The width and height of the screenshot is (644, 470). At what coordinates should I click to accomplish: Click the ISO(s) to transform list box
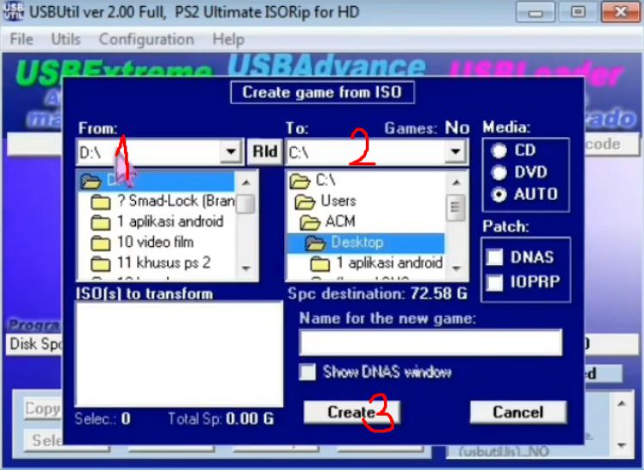click(179, 354)
